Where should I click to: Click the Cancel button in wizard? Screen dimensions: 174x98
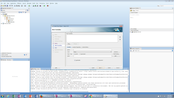pyautogui.click(x=118, y=68)
